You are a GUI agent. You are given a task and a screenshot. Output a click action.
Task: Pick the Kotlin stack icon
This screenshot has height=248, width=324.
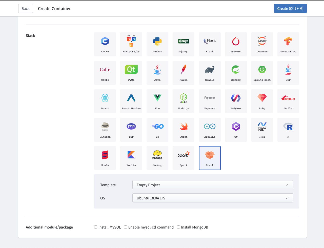point(131,158)
